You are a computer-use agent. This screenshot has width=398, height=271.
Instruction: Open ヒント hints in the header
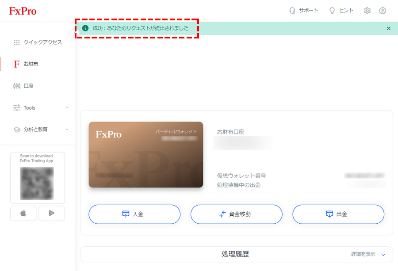tap(341, 11)
